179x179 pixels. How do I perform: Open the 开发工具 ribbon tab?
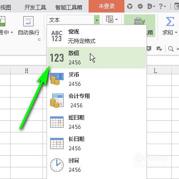coord(35,7)
